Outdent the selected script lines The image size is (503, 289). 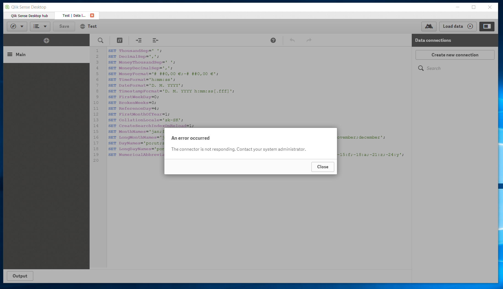point(155,40)
